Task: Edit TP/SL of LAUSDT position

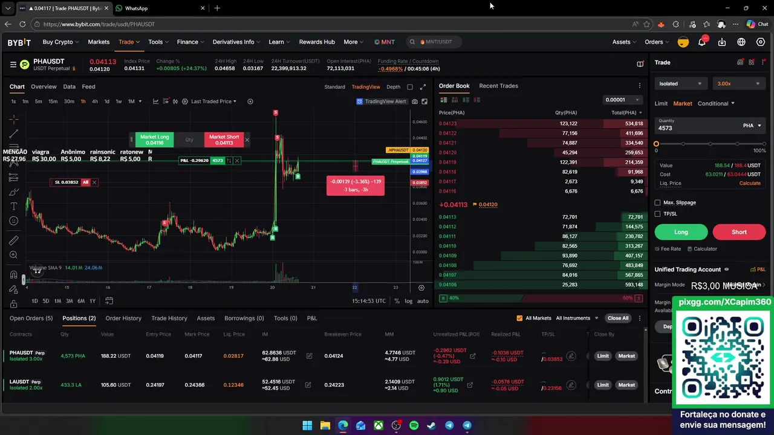Action: (570, 385)
